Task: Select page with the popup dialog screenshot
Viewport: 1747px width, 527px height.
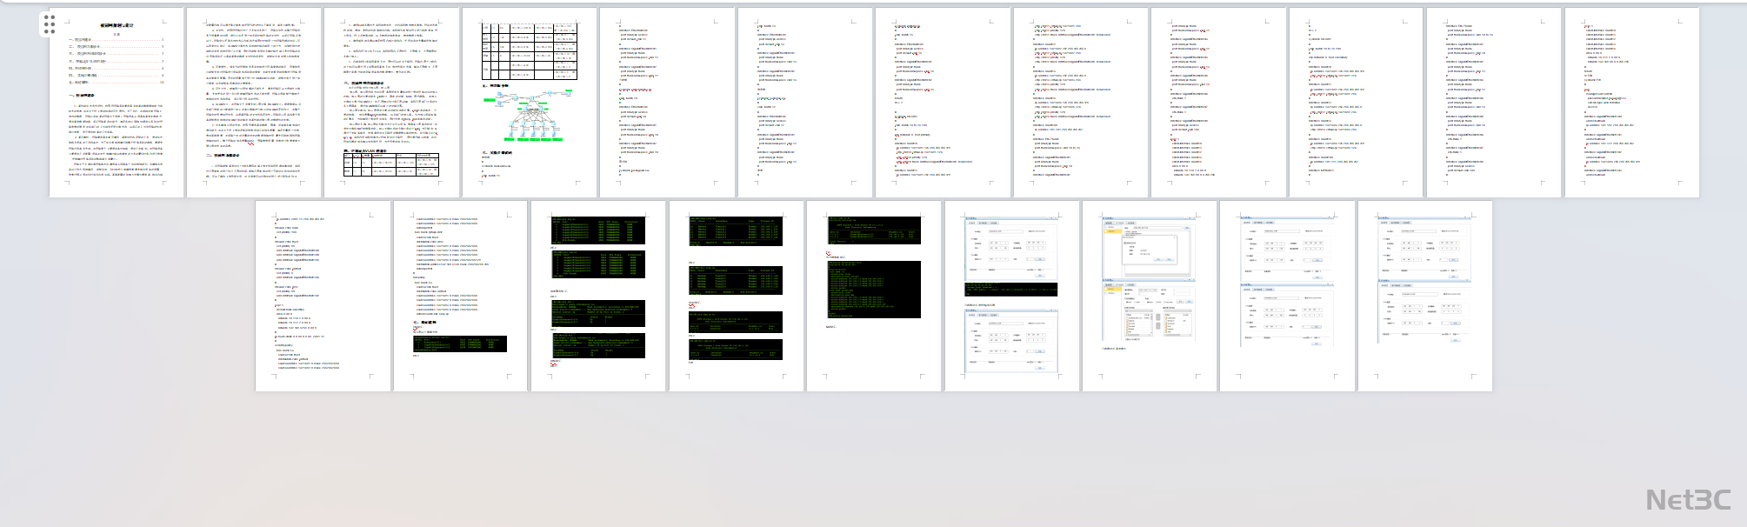Action: pyautogui.click(x=1149, y=296)
